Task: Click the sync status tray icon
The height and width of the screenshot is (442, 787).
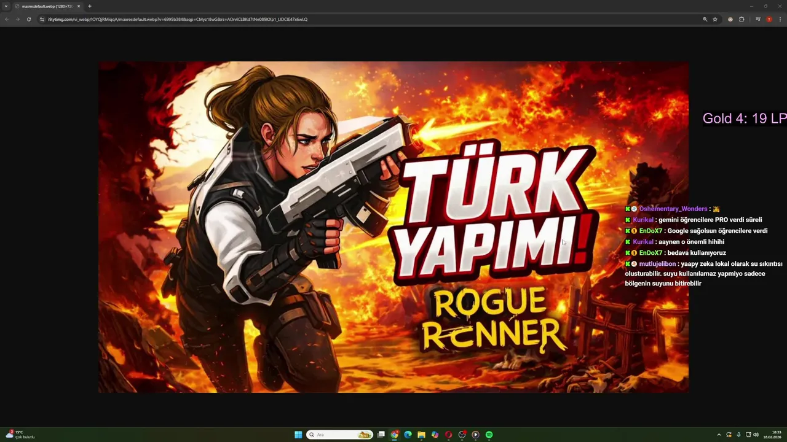Action: pyautogui.click(x=729, y=435)
